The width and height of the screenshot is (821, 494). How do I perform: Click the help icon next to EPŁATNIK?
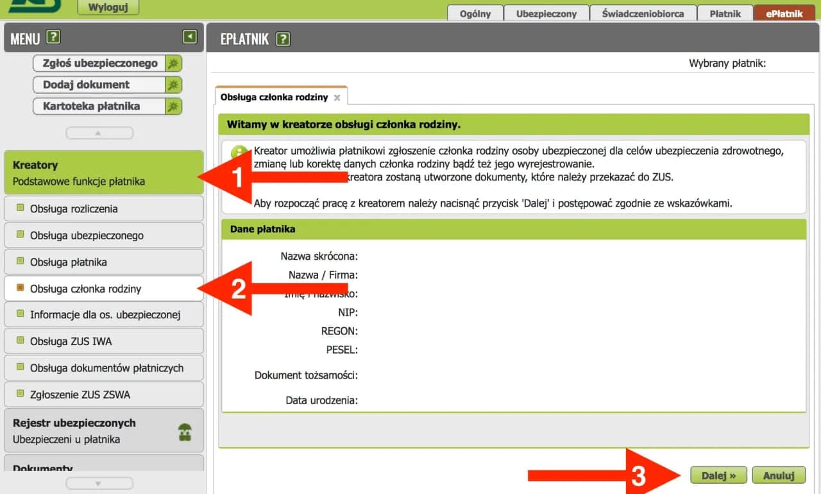(x=283, y=39)
